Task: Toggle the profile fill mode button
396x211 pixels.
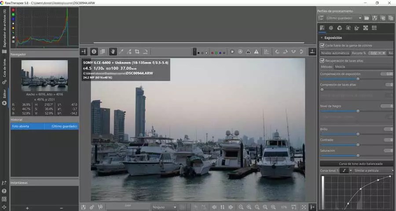Action: pos(321,18)
